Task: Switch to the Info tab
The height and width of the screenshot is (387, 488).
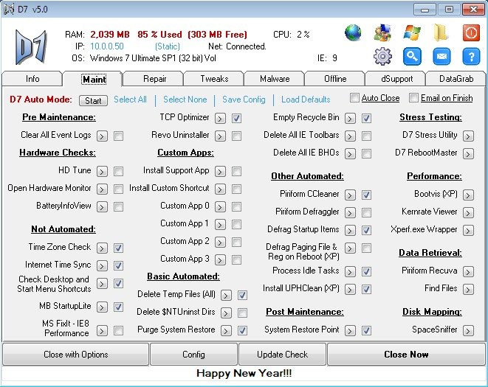Action: [x=32, y=79]
